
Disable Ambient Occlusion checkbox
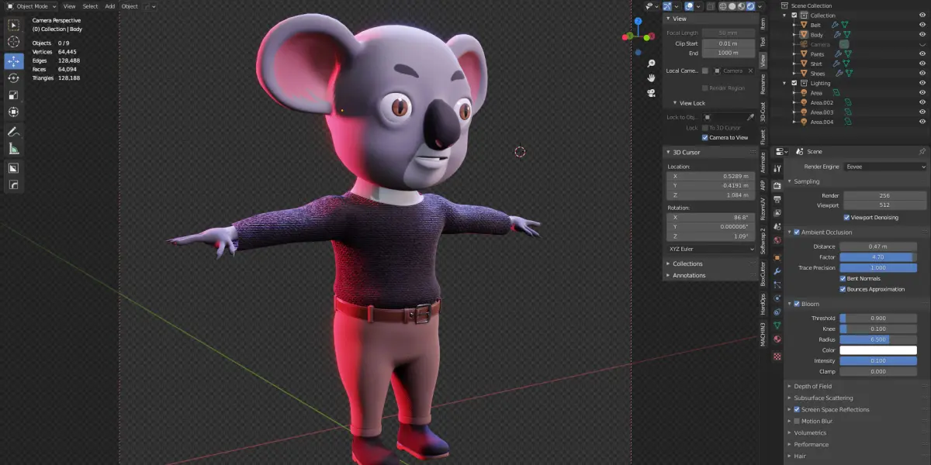(x=797, y=232)
